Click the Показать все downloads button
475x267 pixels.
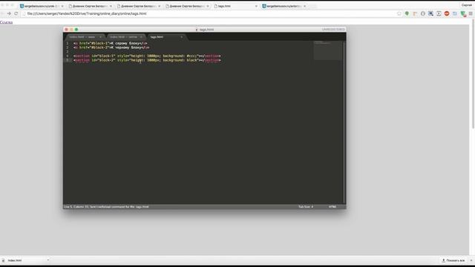click(x=453, y=260)
